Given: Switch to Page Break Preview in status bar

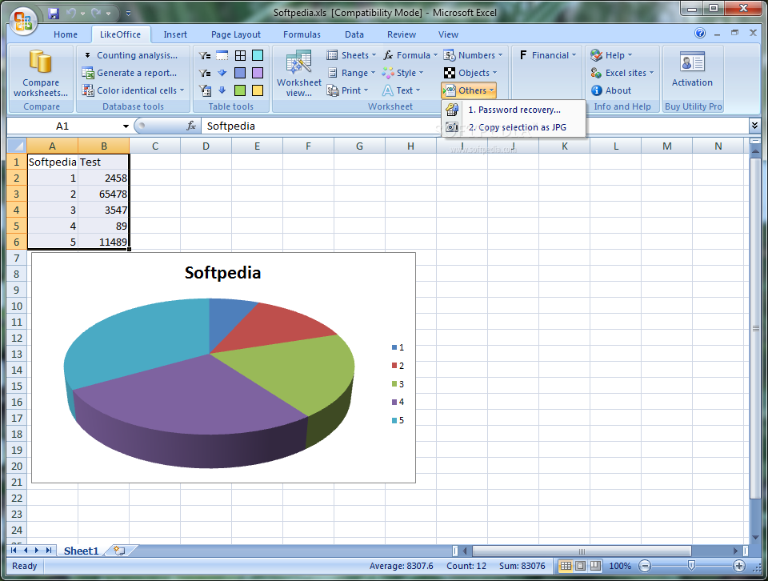Looking at the screenshot, I should (595, 566).
